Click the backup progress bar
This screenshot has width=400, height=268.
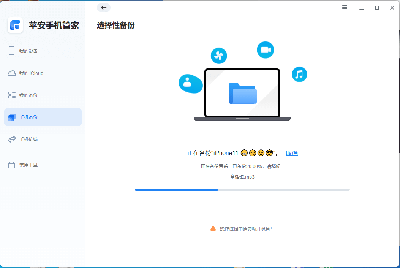tap(242, 189)
